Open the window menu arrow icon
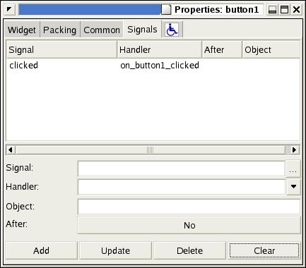Screen dimensions: 306x268 coord(9,10)
